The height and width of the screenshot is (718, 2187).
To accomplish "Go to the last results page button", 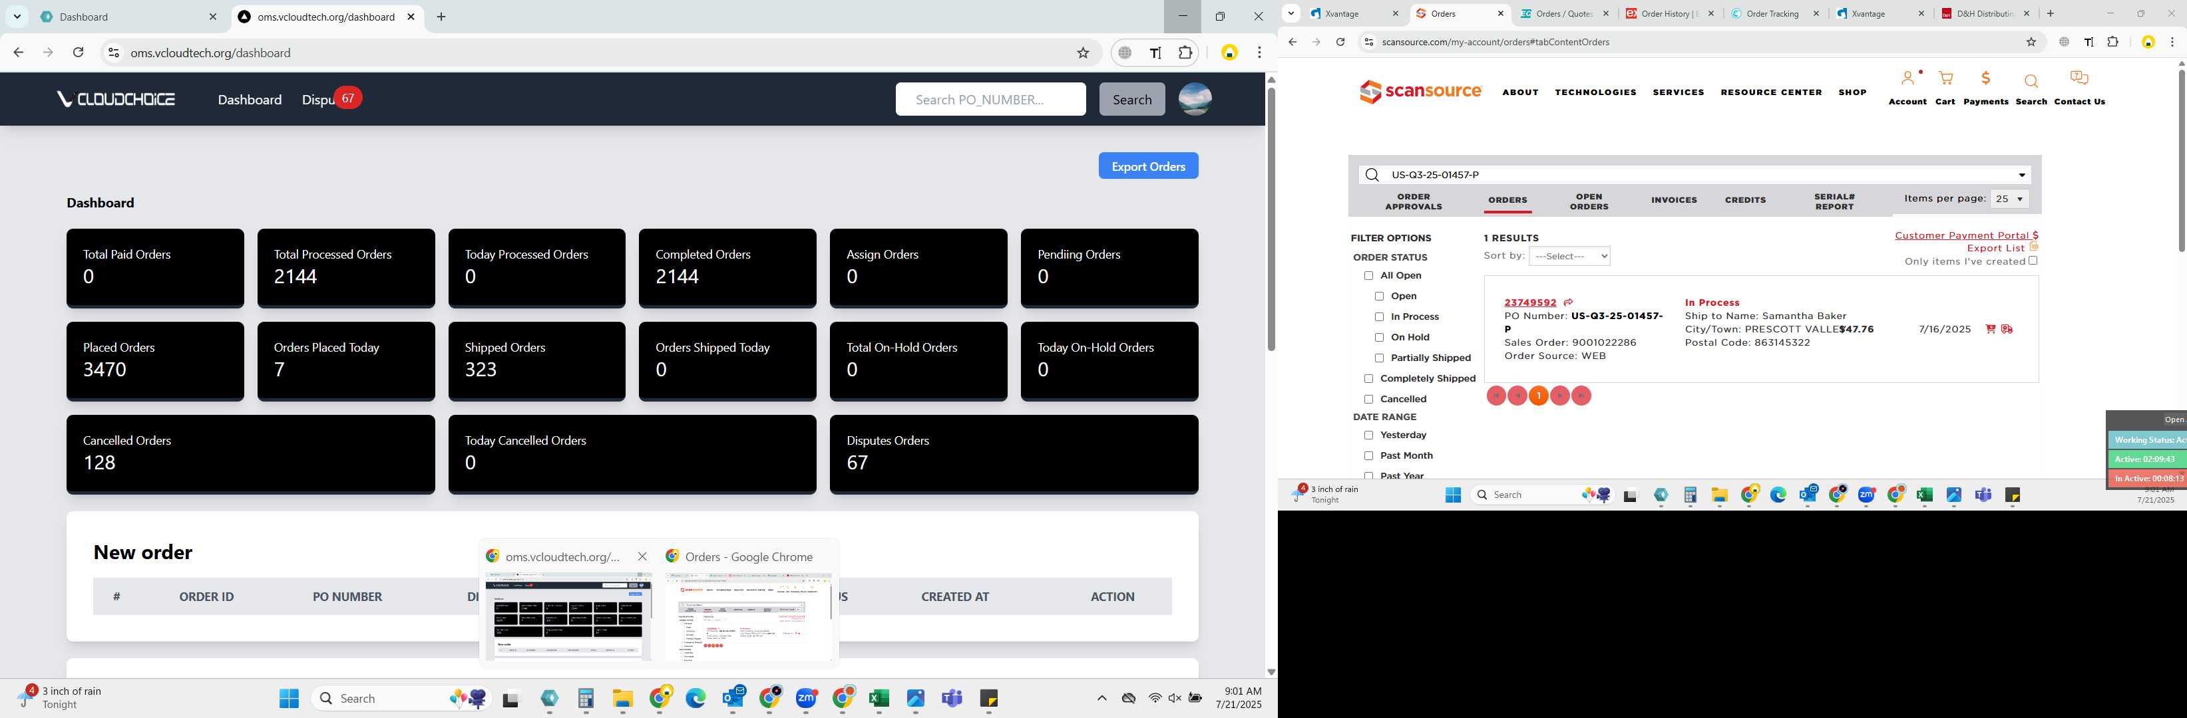I will 1581,396.
